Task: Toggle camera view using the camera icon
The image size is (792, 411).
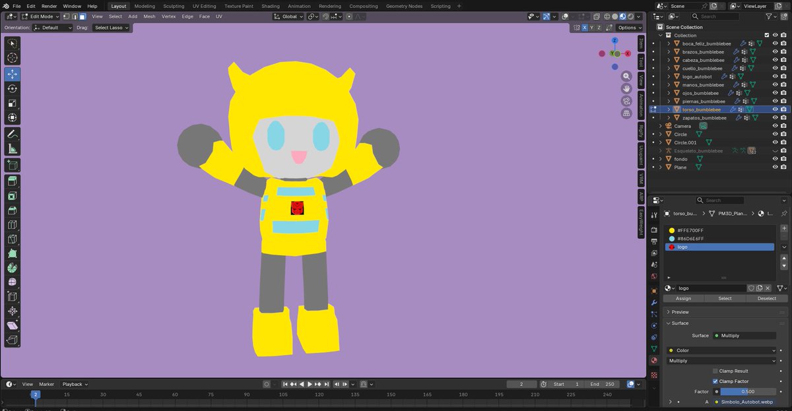Action: click(626, 101)
